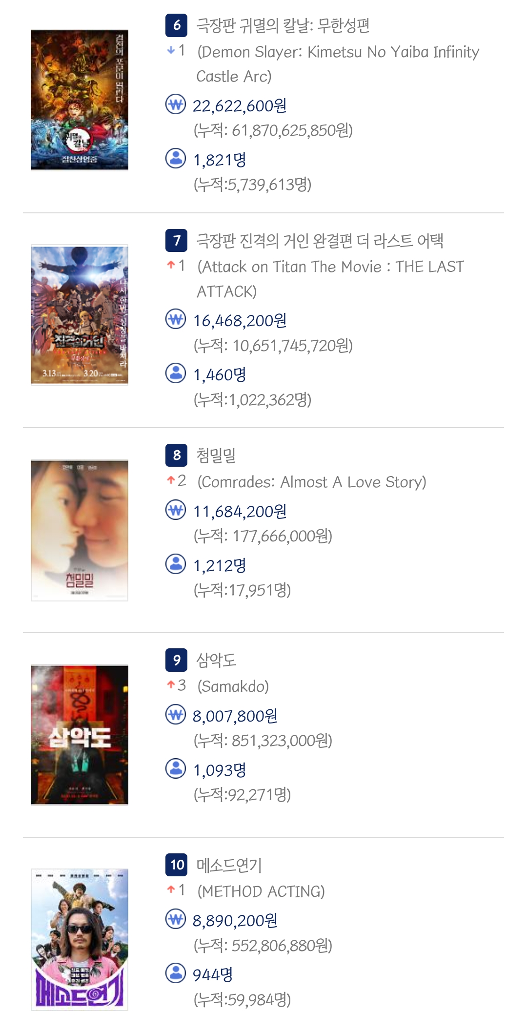Open the 메소드연기 movie title link
Image resolution: width=527 pixels, height=1034 pixels.
[229, 865]
